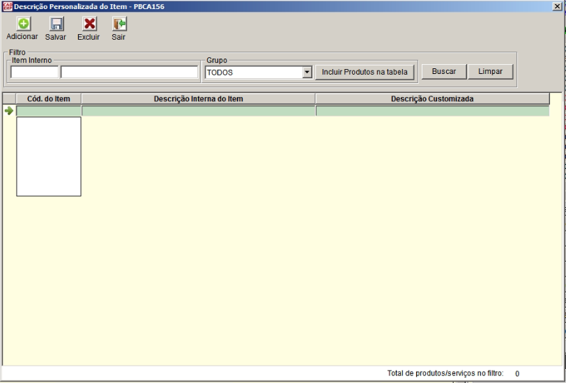
Task: Click the app icon in the title bar
Action: point(7,6)
